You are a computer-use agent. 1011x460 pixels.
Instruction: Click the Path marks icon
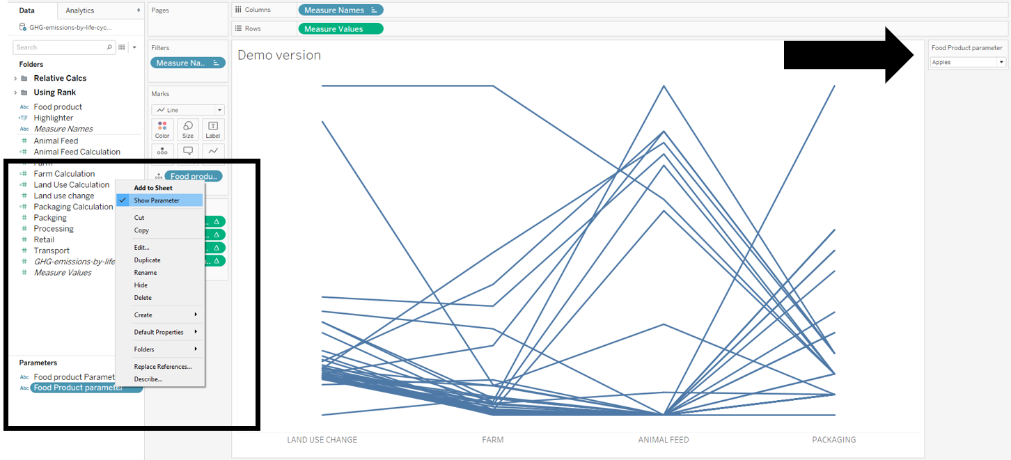(213, 150)
